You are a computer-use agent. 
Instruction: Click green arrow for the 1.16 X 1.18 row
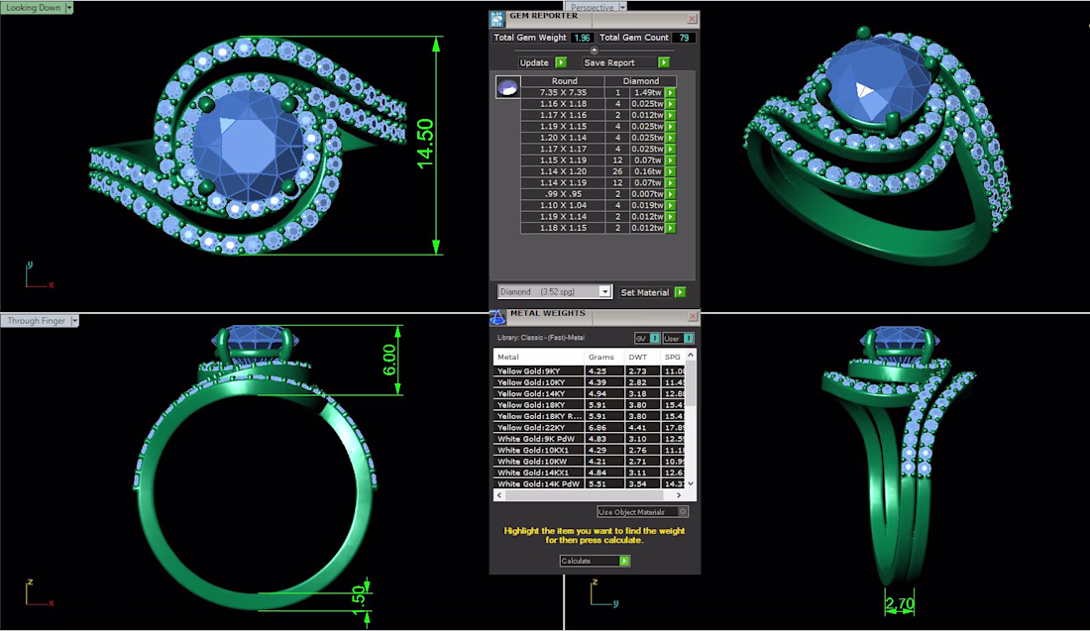(x=670, y=104)
